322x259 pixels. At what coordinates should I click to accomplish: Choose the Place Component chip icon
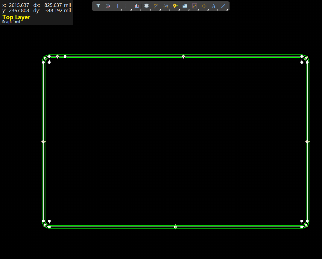pos(146,6)
